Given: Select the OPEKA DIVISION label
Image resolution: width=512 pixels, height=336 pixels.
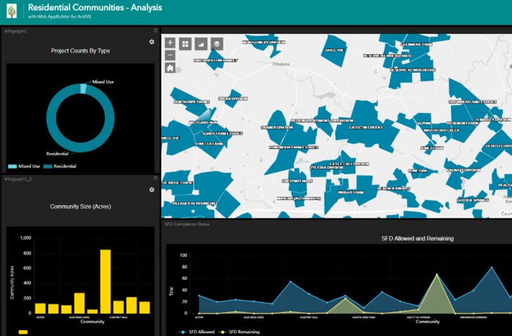Looking at the screenshot, I should pyautogui.click(x=233, y=99).
